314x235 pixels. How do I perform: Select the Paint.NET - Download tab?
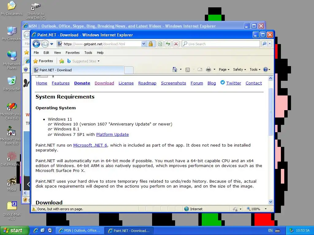pos(78,70)
